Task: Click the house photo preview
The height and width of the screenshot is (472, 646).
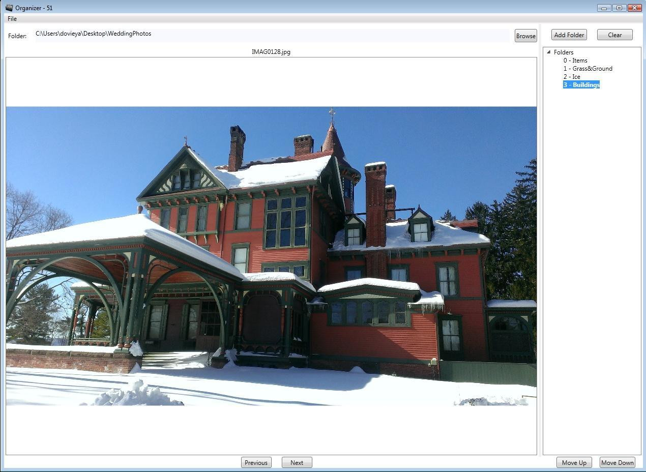Action: pos(271,256)
